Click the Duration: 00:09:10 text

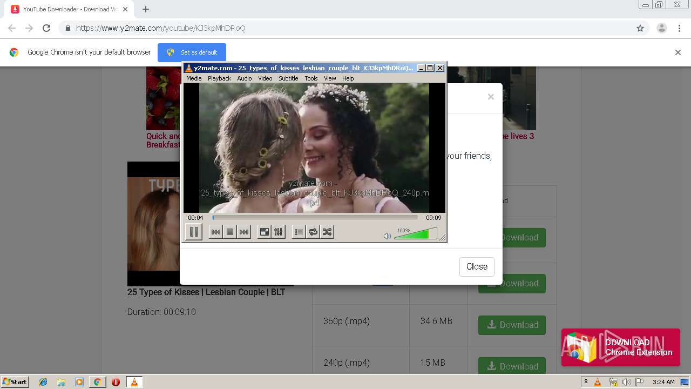161,312
